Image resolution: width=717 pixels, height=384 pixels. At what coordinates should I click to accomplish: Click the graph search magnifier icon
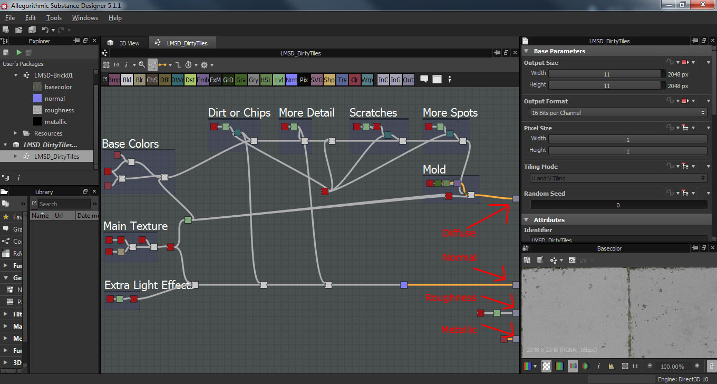(x=142, y=65)
